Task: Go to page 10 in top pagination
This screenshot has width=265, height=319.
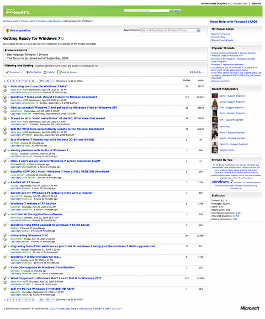Action: click(x=33, y=81)
